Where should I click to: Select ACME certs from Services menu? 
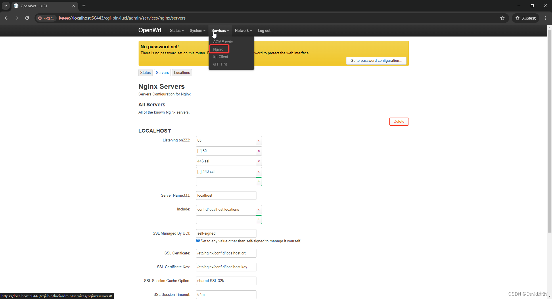[x=223, y=42]
